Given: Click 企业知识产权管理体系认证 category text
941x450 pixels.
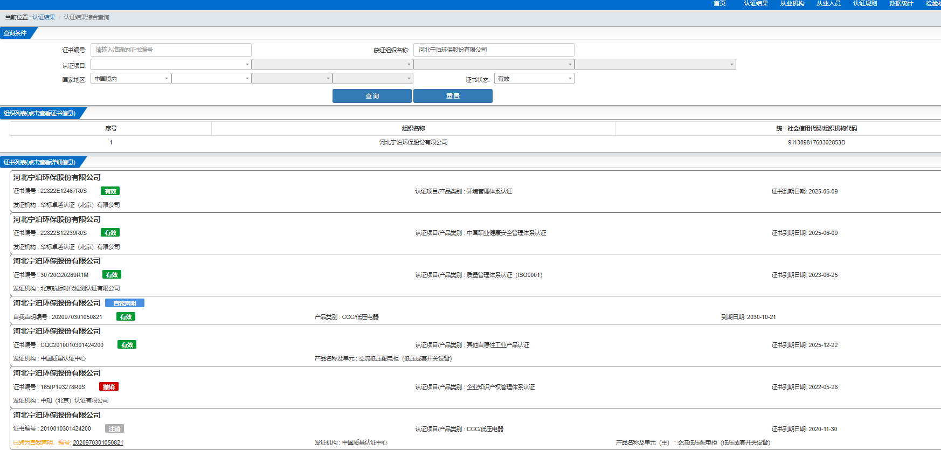Looking at the screenshot, I should pyautogui.click(x=501, y=387).
